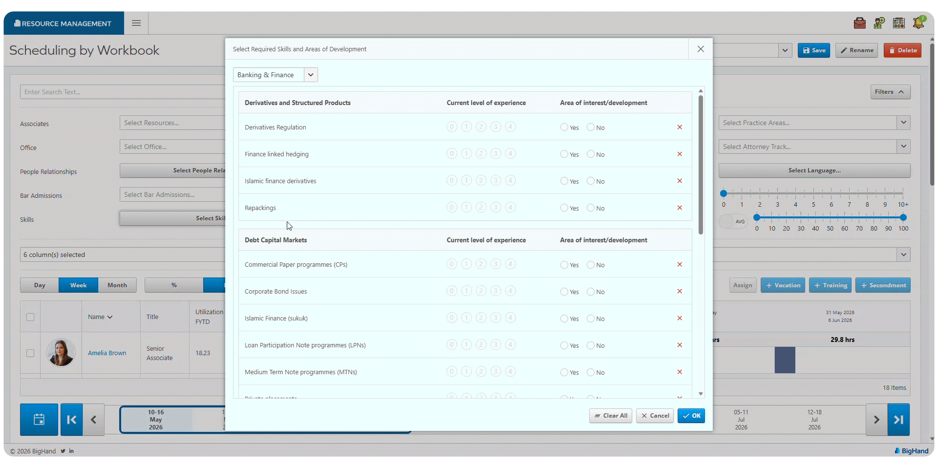938x469 pixels.
Task: Go to previous period in timeline
Action: point(93,419)
